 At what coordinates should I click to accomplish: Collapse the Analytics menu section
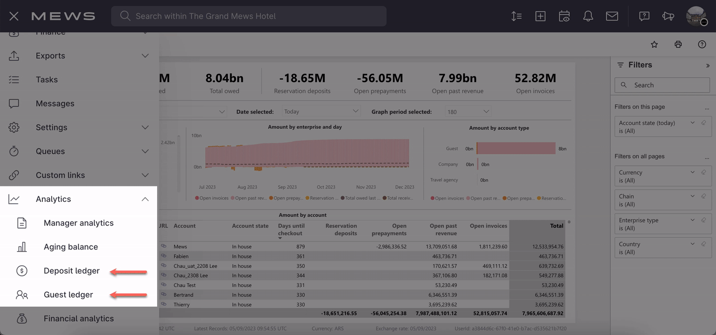(x=145, y=199)
